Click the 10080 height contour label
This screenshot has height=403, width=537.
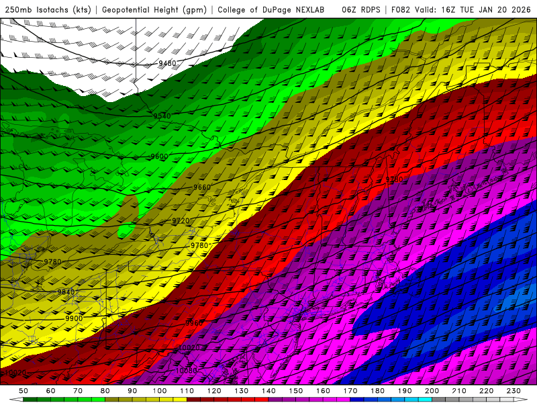click(187, 371)
